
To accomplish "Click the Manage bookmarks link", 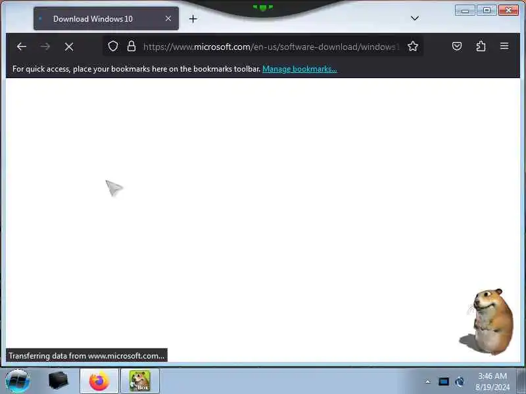I will coord(300,69).
